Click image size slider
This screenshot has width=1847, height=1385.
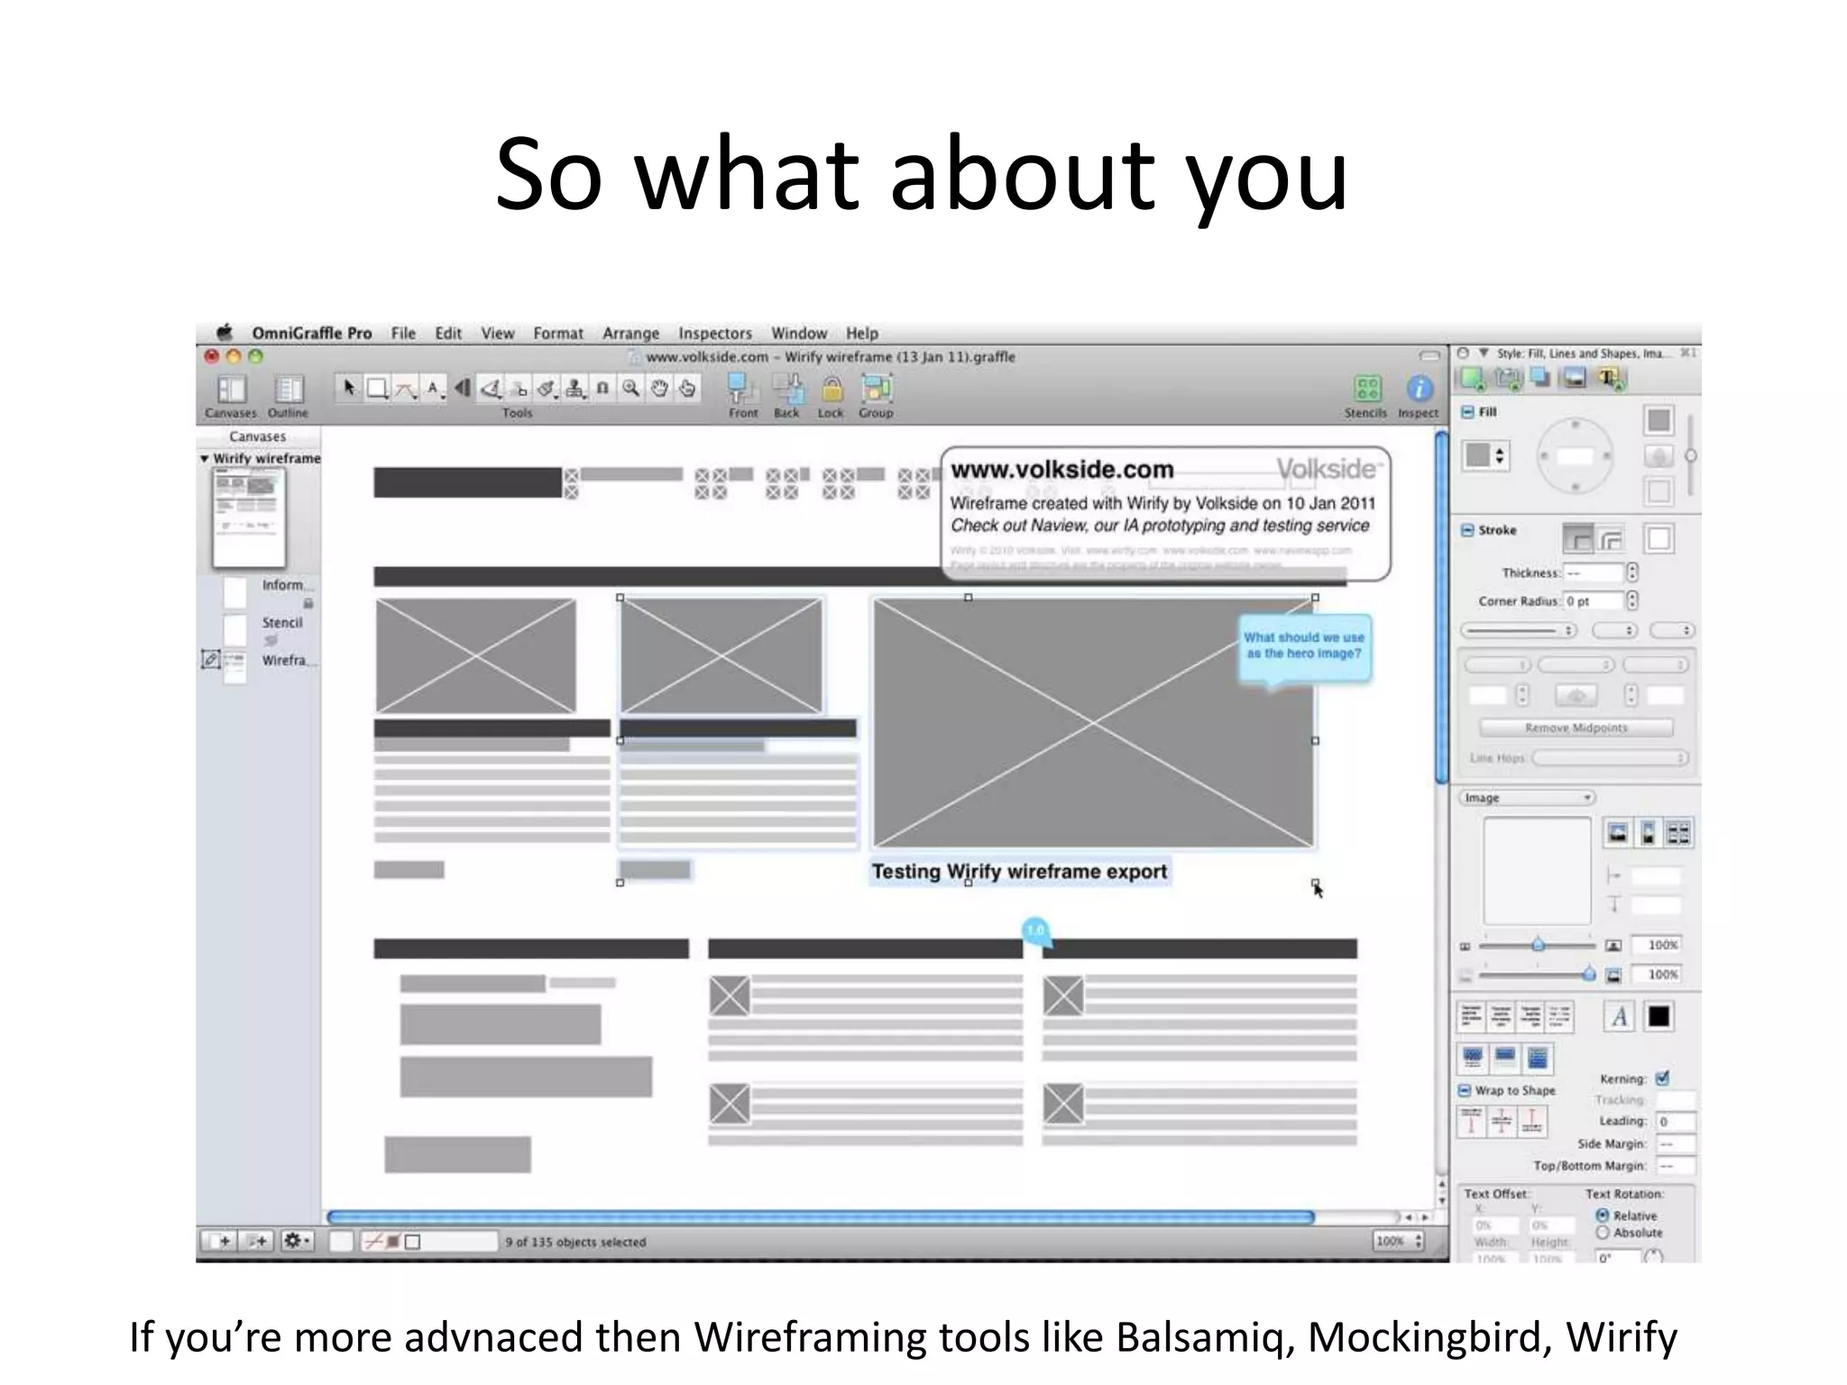coord(1538,945)
